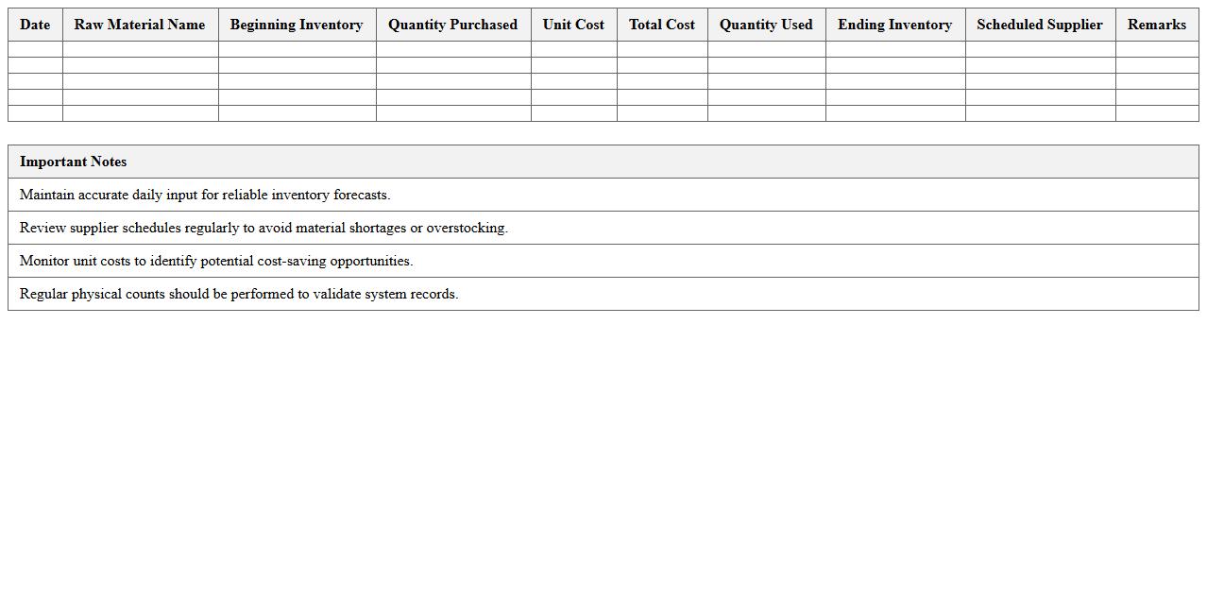Select the Total Cost column header

(661, 25)
